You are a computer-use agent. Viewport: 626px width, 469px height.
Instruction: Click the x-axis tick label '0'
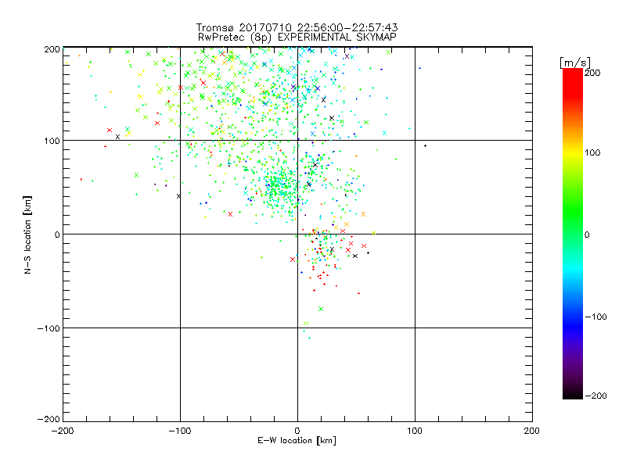tap(297, 431)
